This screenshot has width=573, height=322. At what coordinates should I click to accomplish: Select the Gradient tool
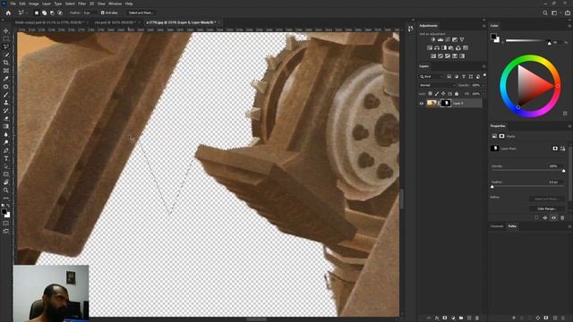coord(6,126)
